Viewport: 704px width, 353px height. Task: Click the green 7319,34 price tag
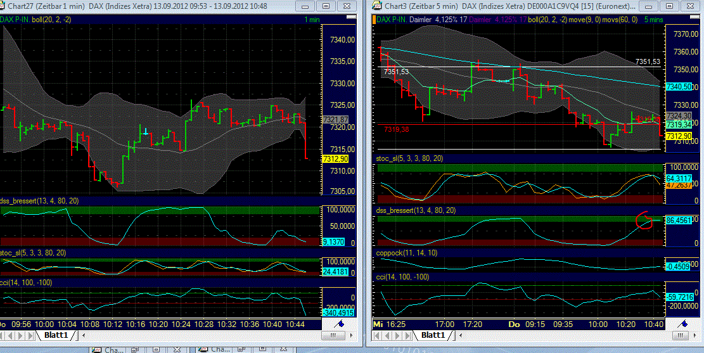pyautogui.click(x=679, y=124)
